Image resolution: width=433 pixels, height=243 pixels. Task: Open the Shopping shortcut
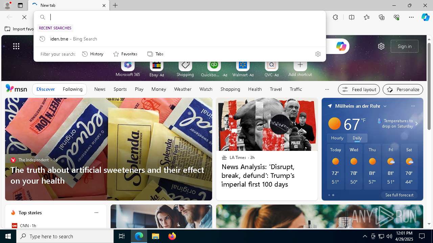click(185, 69)
